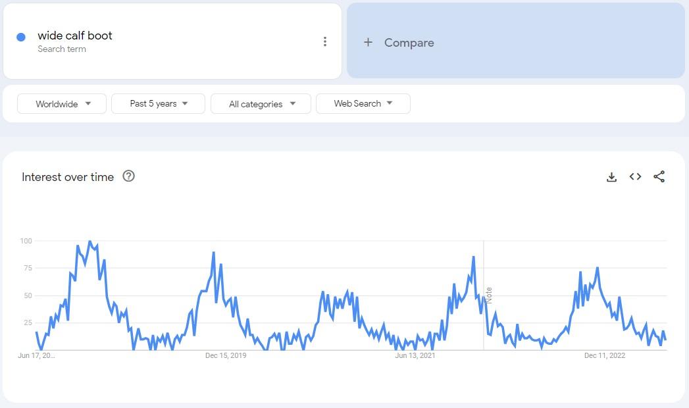Click the 'Search term' subtitle text

[62, 49]
